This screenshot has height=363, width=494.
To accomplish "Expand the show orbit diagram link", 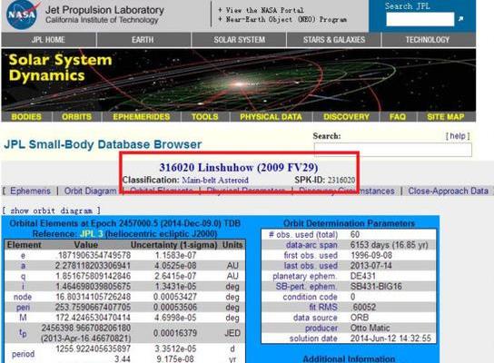I will pyautogui.click(x=52, y=211).
